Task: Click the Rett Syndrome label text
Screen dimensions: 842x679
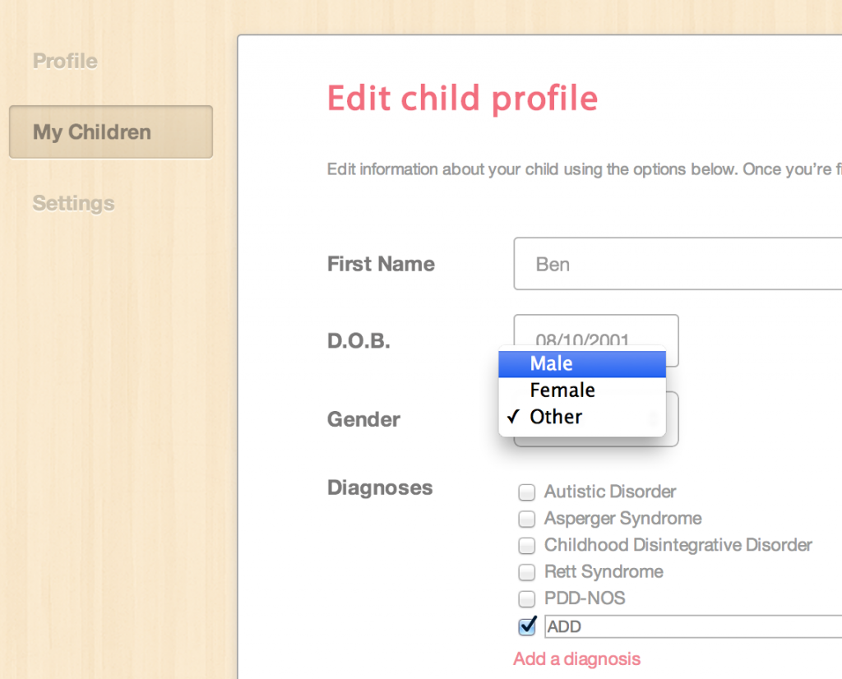Action: [604, 571]
